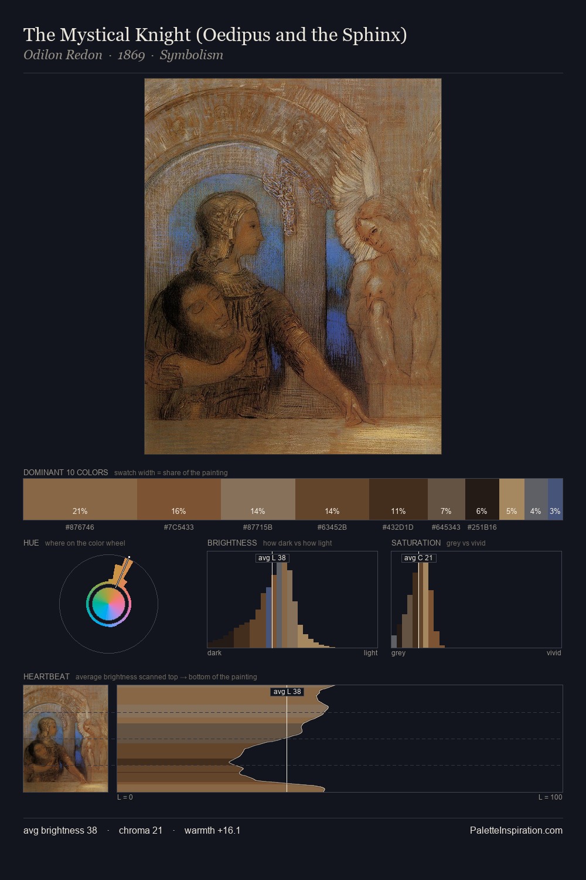586x880 pixels.
Task: Click "swatch width = share of the painting" caption
Action: 171,473
